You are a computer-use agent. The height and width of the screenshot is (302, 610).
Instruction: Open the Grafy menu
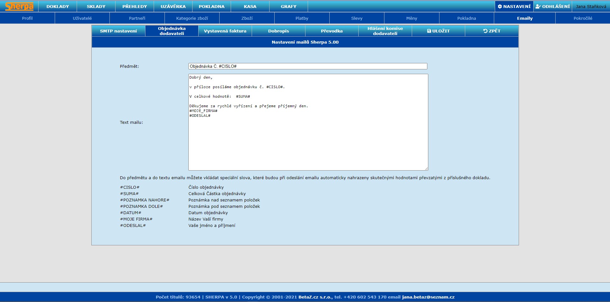pyautogui.click(x=289, y=6)
